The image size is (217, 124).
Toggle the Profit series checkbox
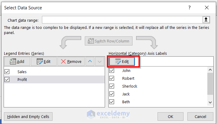click(7, 79)
